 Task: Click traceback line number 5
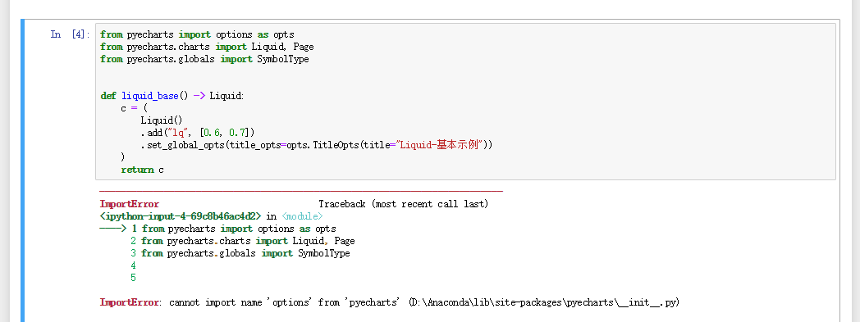[133, 278]
